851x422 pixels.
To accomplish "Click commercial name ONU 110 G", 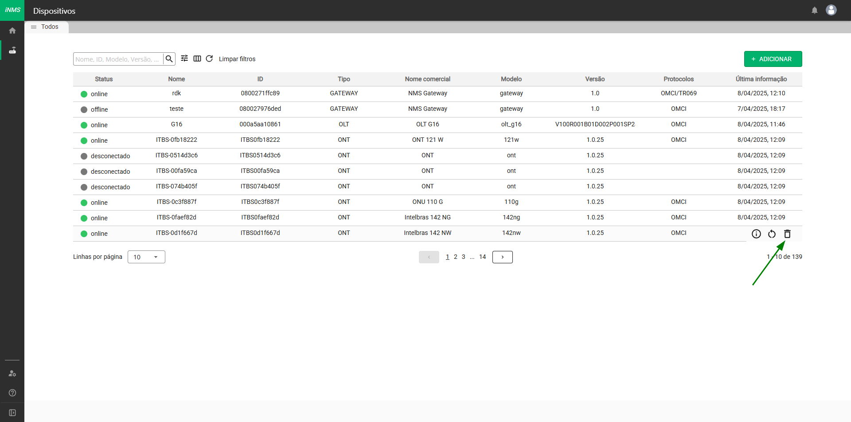I will [x=428, y=202].
